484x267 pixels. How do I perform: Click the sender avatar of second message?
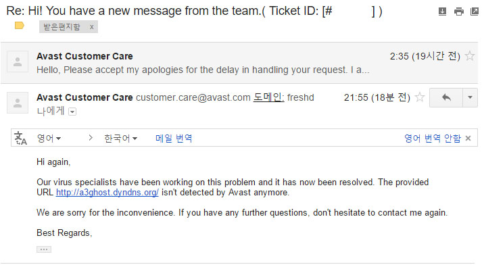point(18,103)
